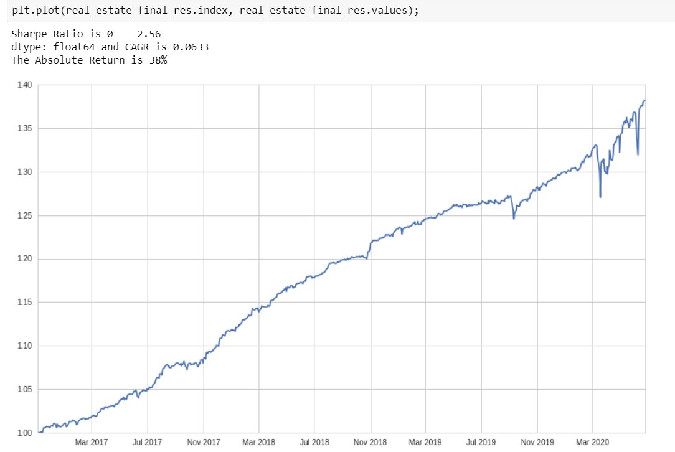Click the 1.35 y-axis label
The image size is (675, 452).
pos(24,128)
